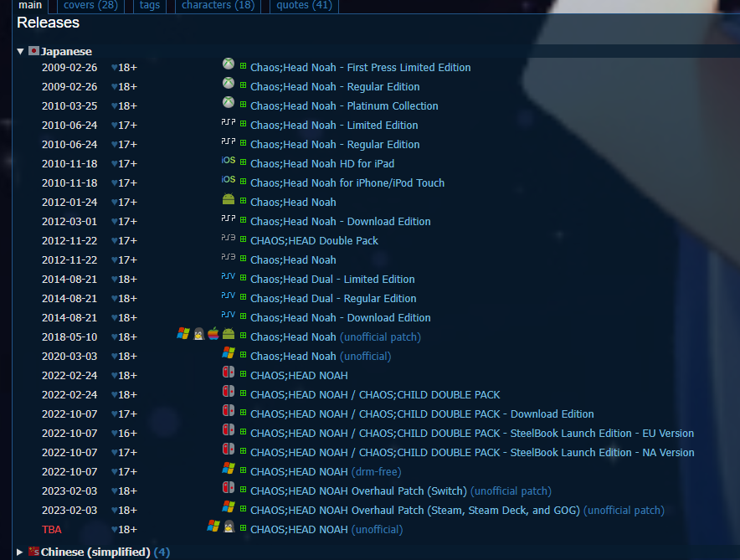The width and height of the screenshot is (740, 560).
Task: Expand details for CHAOS;HEAD Double Pack
Action: pyautogui.click(x=243, y=239)
